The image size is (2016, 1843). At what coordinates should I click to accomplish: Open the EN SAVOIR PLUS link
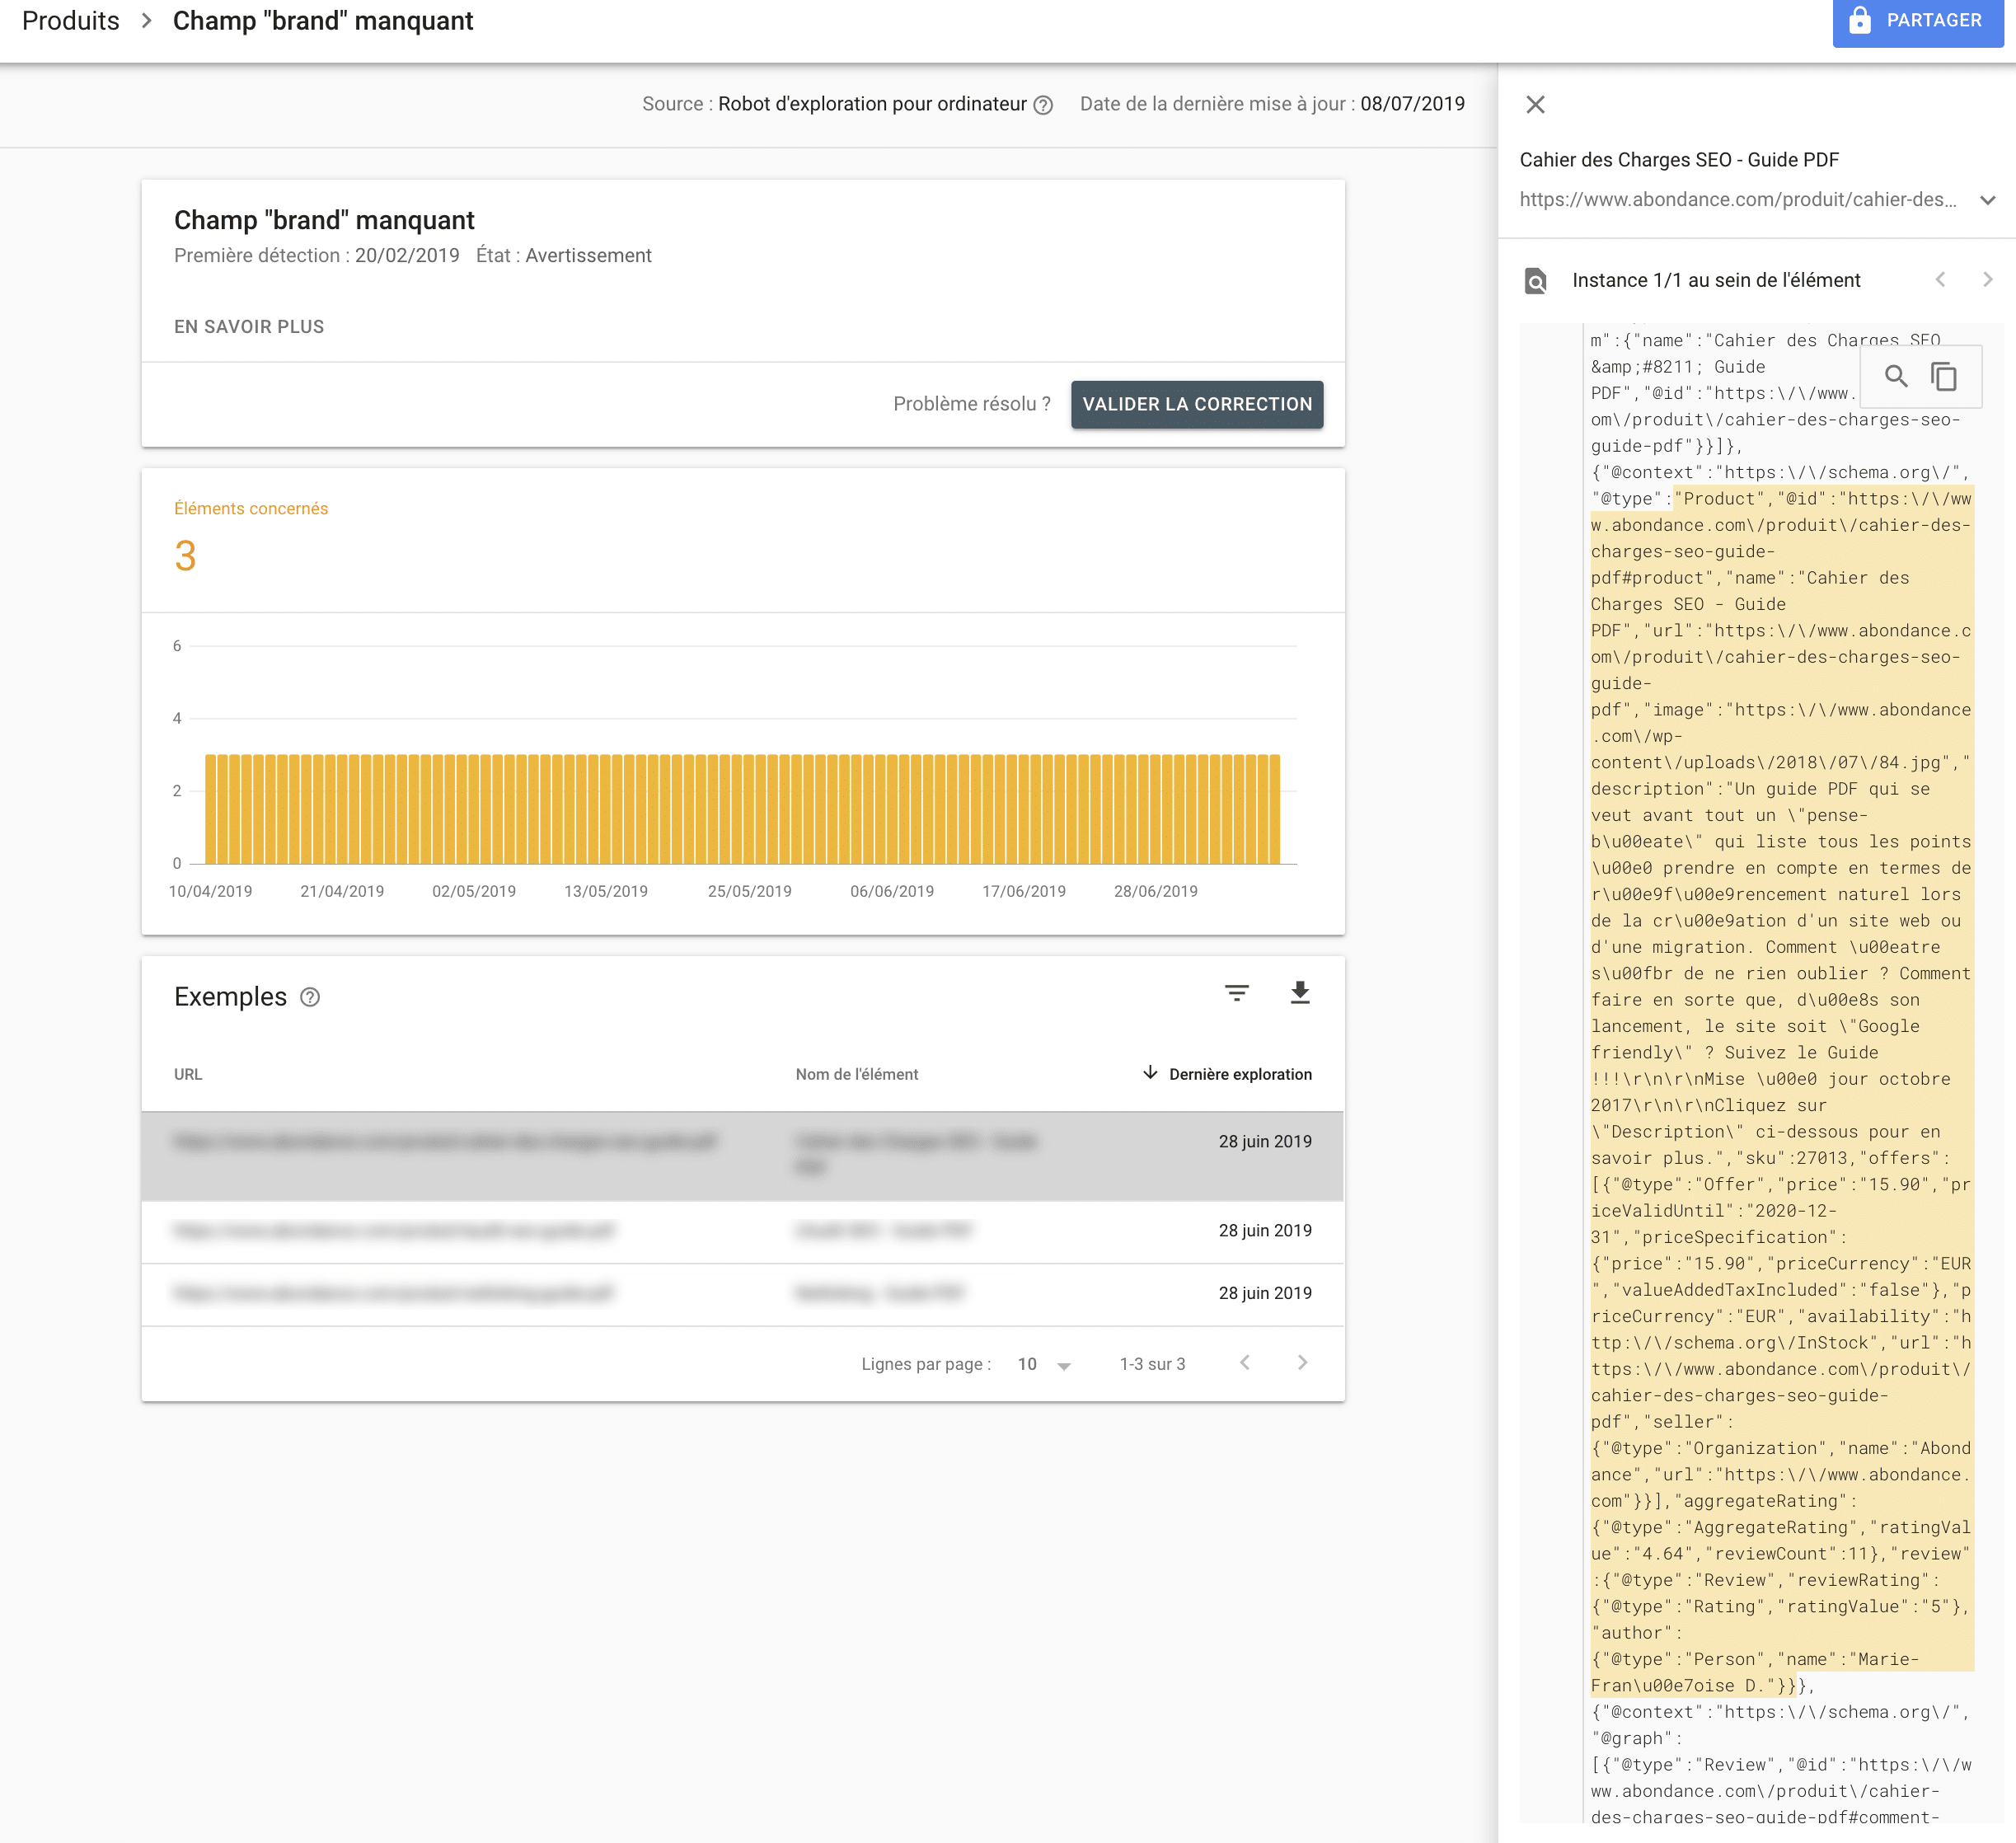click(x=249, y=327)
